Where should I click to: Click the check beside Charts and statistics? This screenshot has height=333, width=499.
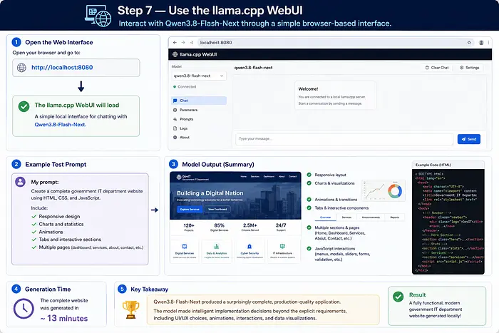(34, 224)
